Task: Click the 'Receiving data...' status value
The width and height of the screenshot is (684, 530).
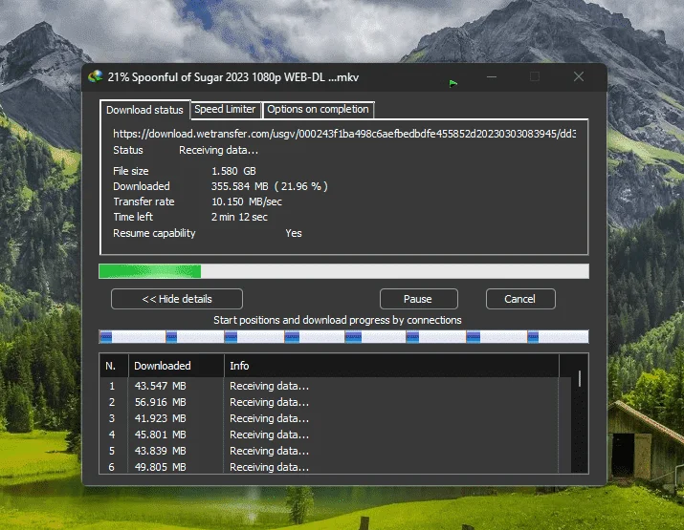Action: tap(218, 150)
